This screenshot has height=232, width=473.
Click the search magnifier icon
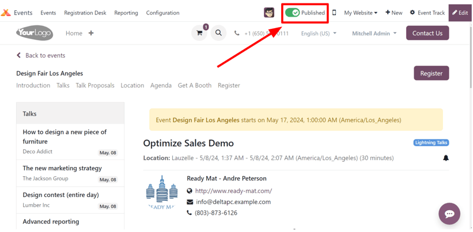pos(218,33)
